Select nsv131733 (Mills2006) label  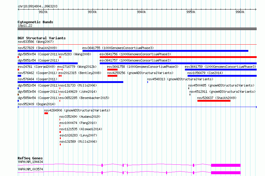click(x=78, y=85)
